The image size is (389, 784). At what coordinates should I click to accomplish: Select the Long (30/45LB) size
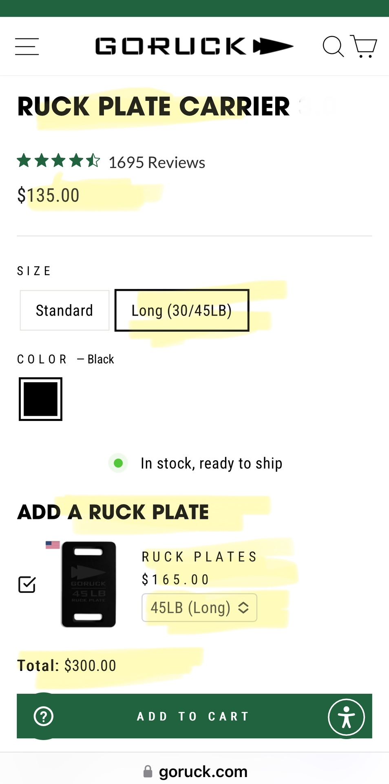tap(182, 310)
